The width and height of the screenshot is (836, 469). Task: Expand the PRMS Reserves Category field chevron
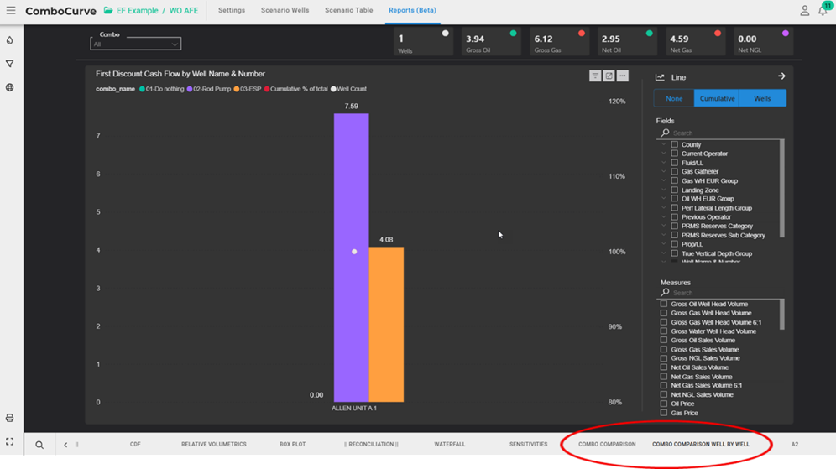(x=663, y=227)
